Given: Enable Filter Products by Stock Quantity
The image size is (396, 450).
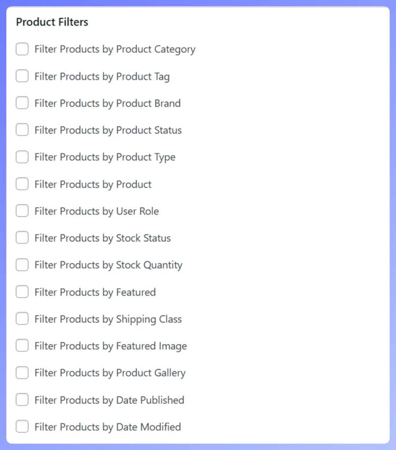Looking at the screenshot, I should pos(22,265).
